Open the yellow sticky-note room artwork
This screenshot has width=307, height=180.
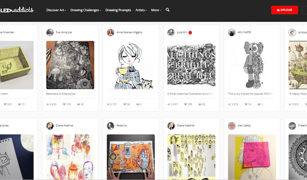[x=17, y=65]
